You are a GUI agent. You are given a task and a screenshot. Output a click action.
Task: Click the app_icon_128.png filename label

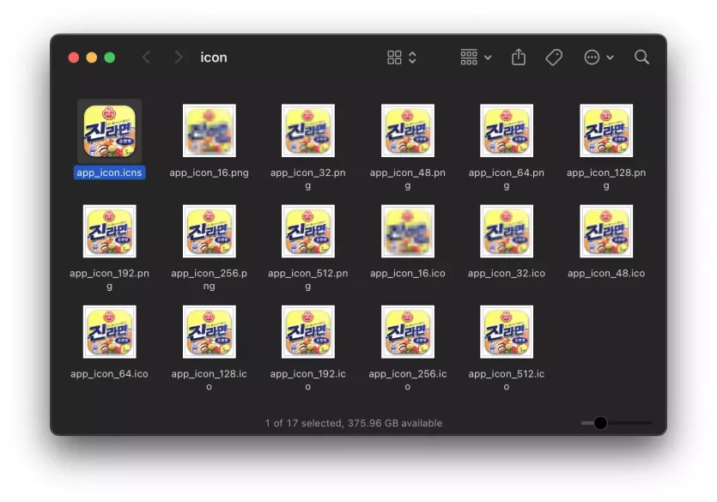(606, 179)
